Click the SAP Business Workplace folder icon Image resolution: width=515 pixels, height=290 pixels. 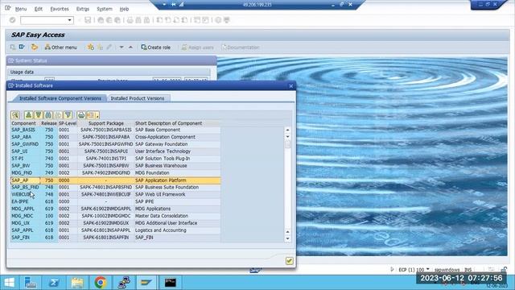(x=34, y=48)
